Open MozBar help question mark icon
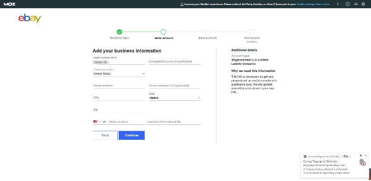Image resolution: width=371 pixels, height=181 pixels. [x=337, y=4]
